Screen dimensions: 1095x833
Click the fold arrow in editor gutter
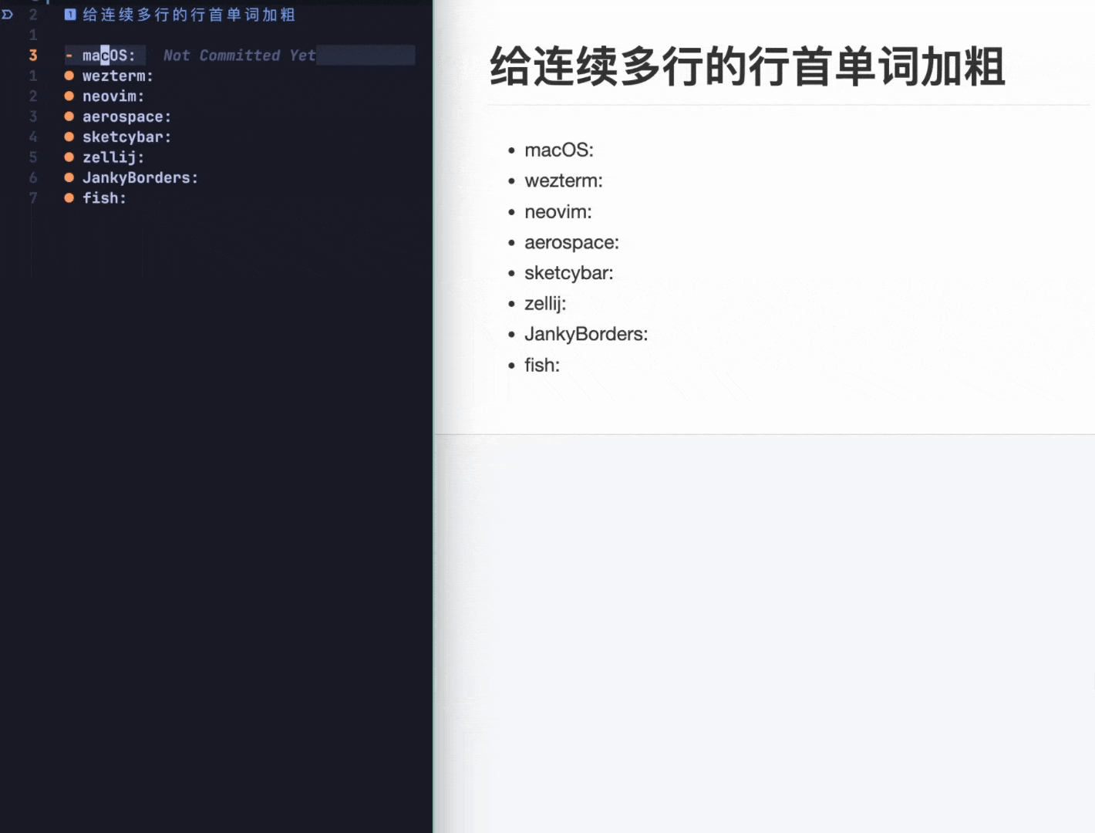click(8, 14)
